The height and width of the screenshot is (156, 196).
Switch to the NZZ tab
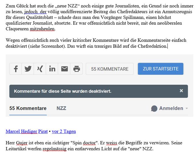pos(61,108)
